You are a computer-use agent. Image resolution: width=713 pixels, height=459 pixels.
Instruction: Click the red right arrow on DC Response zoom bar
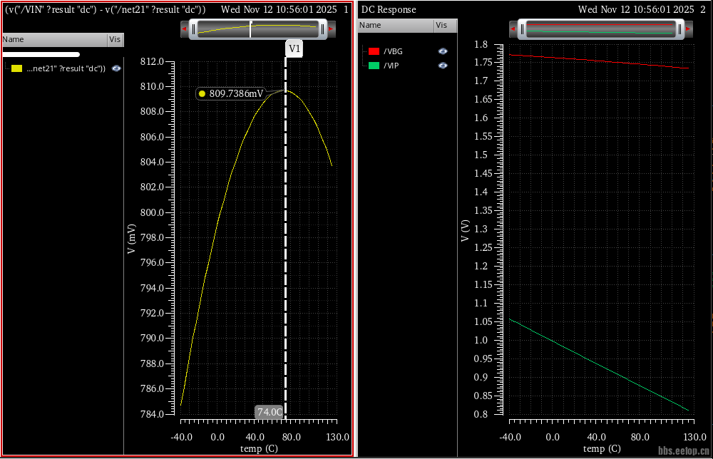click(689, 29)
